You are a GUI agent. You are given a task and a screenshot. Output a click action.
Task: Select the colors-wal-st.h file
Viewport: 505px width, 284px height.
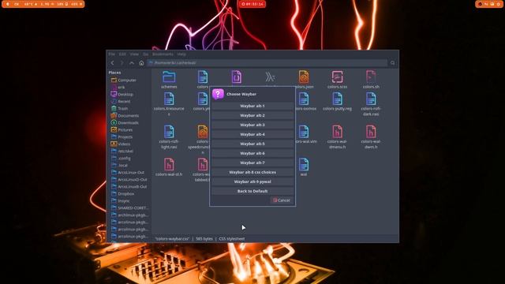click(169, 165)
